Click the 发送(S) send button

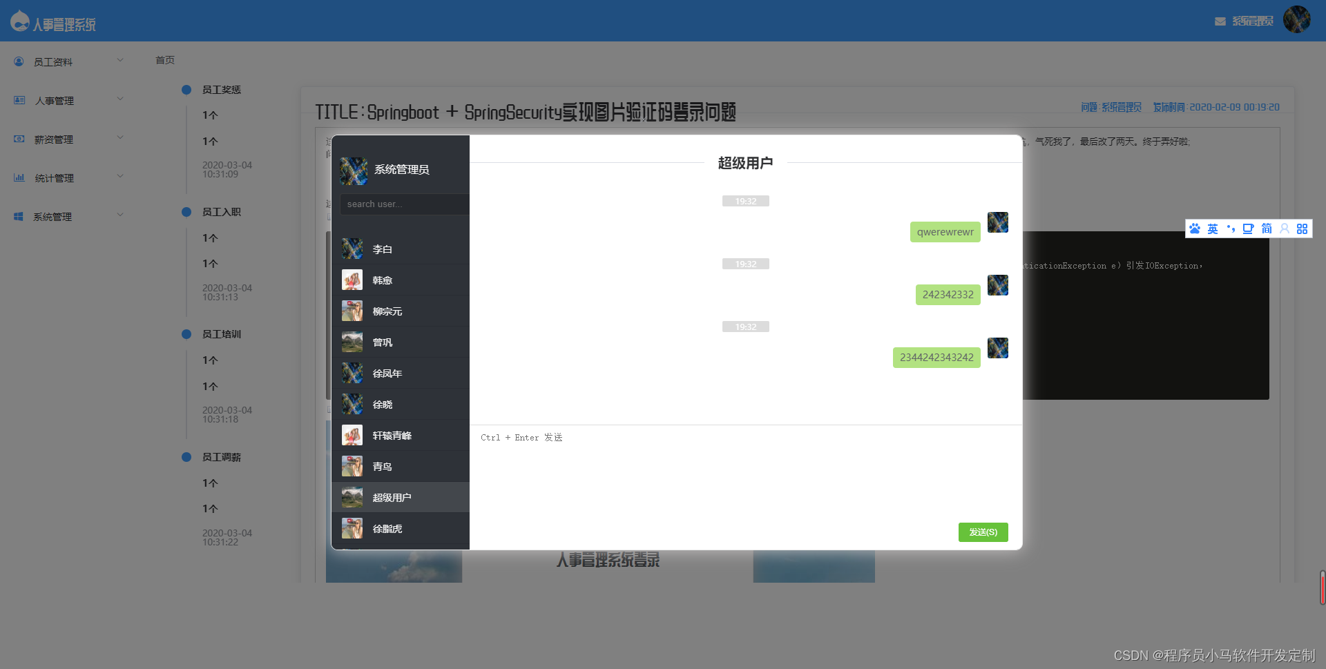pyautogui.click(x=983, y=532)
